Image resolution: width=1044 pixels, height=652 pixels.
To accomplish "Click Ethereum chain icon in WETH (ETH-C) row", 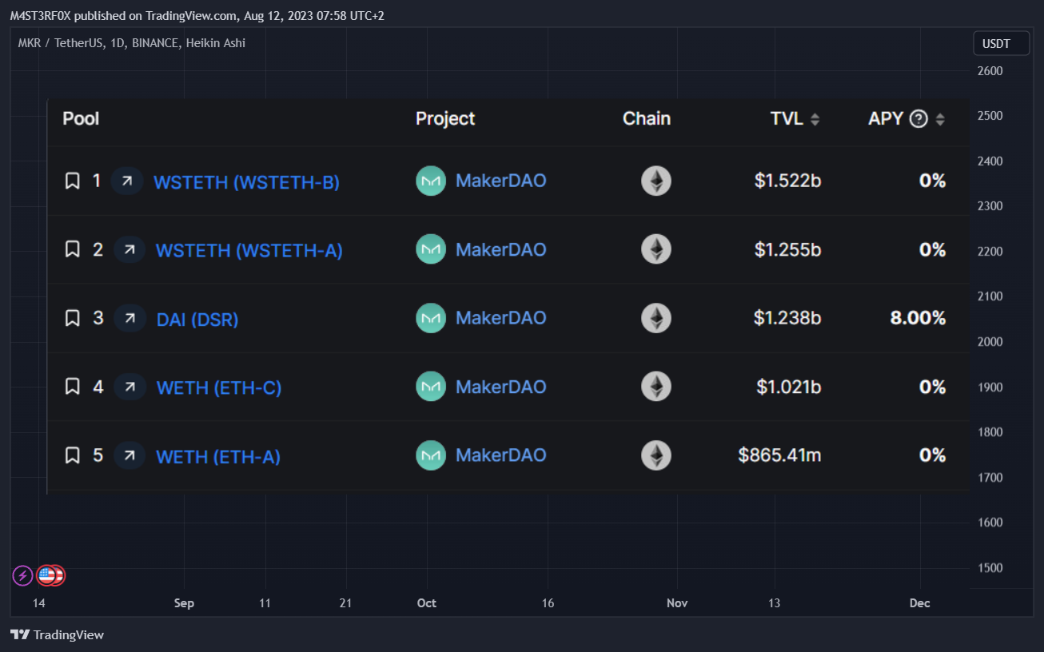I will pyautogui.click(x=656, y=387).
